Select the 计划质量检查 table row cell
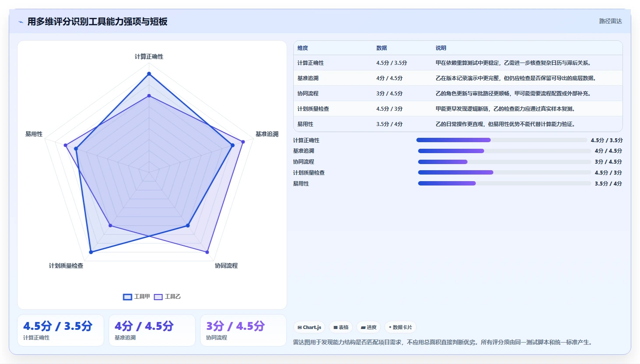The image size is (640, 364). click(x=313, y=109)
